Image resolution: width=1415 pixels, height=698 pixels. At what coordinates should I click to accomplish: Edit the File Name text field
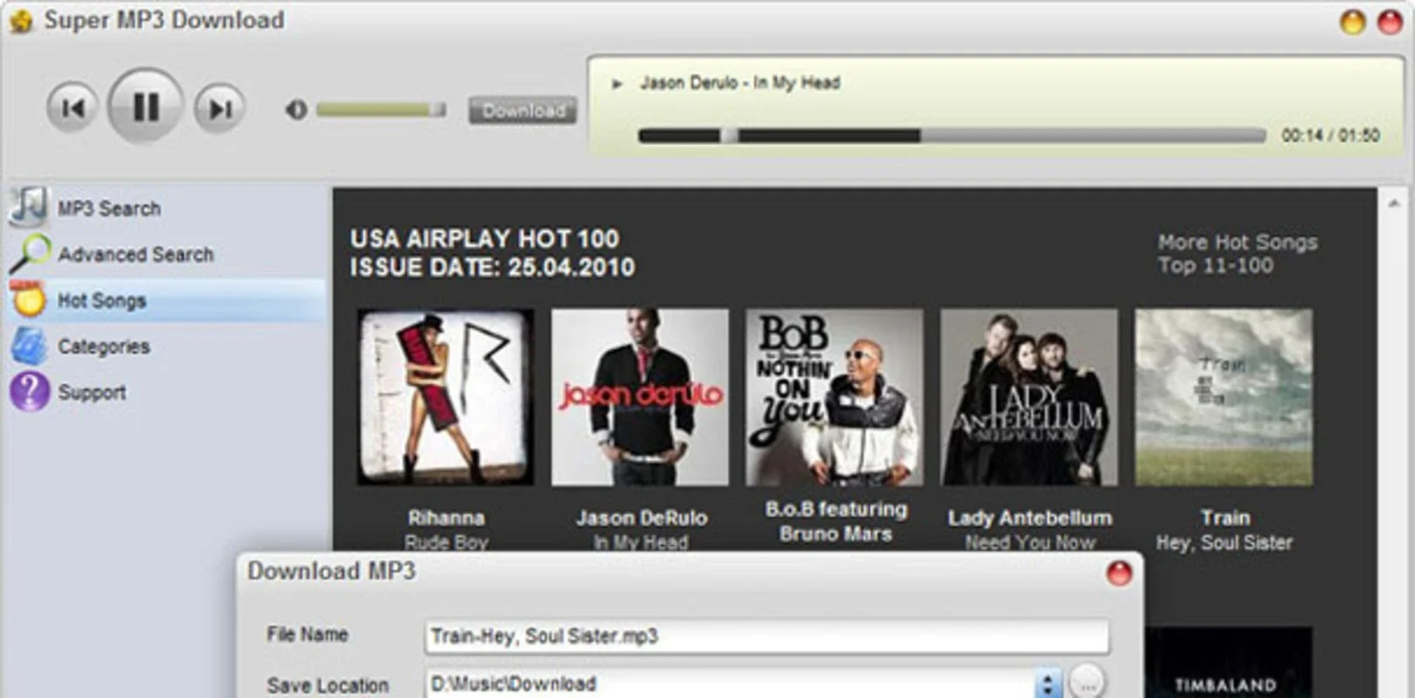point(767,637)
